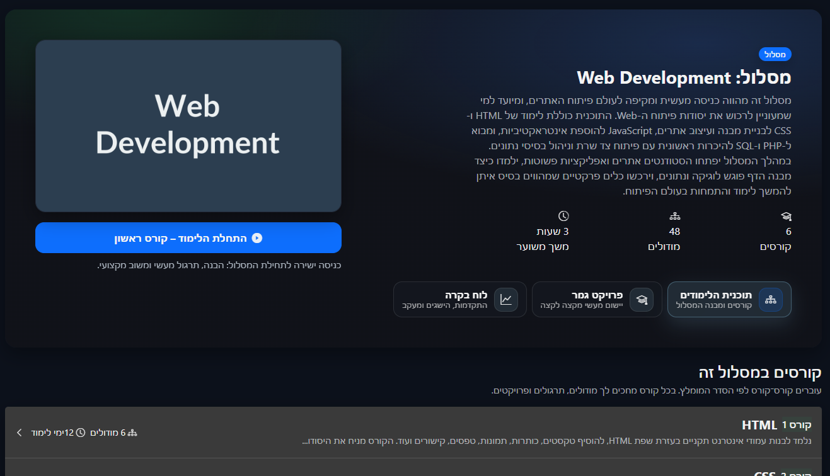The image size is (830, 476).
Task: Click the מסלול badge
Action: click(775, 54)
